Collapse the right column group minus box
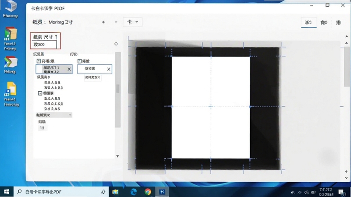Image resolution: width=351 pixels, height=197 pixels. coord(79,61)
